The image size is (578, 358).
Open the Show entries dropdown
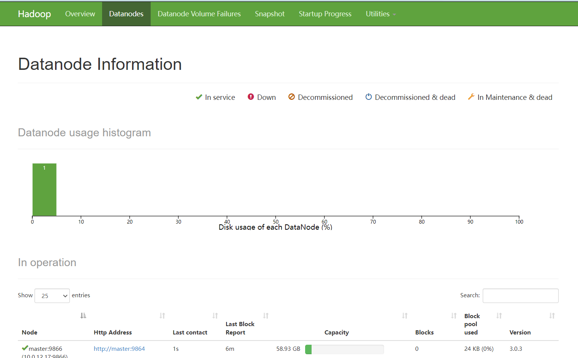(x=52, y=296)
